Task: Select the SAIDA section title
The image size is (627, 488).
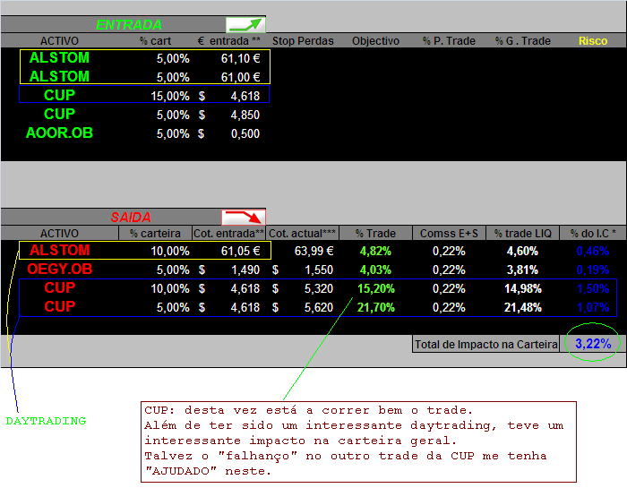Action: [x=131, y=218]
